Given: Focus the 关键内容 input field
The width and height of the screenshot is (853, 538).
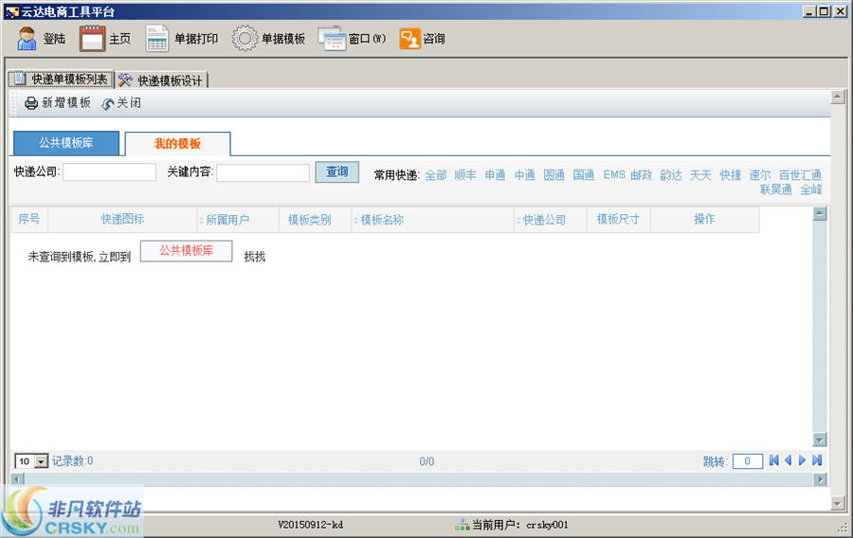Looking at the screenshot, I should tap(263, 172).
